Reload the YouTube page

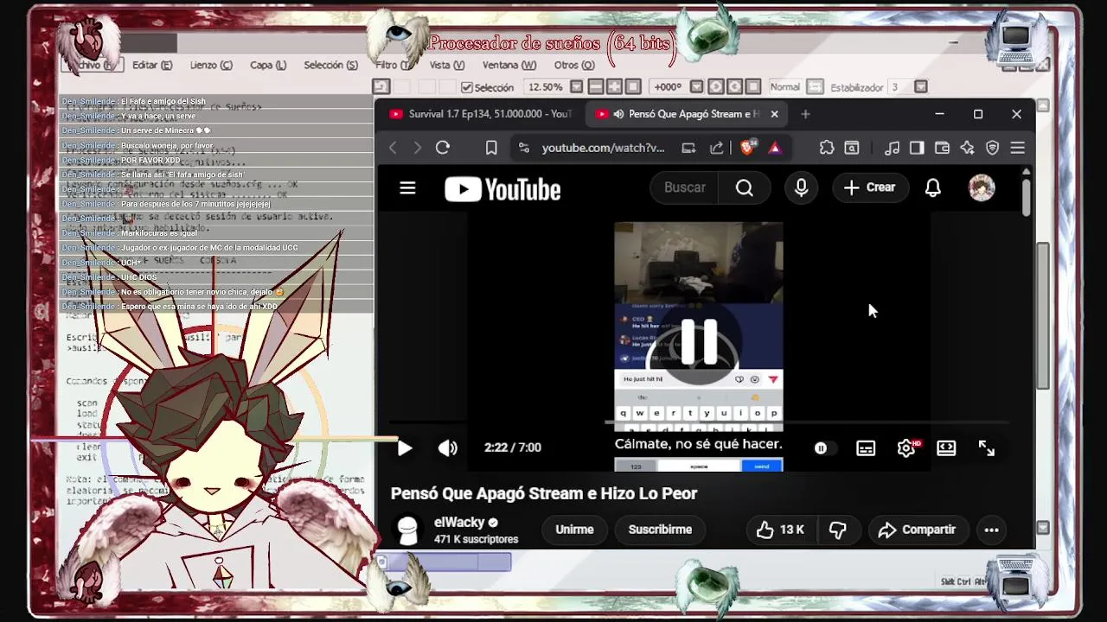pos(443,148)
